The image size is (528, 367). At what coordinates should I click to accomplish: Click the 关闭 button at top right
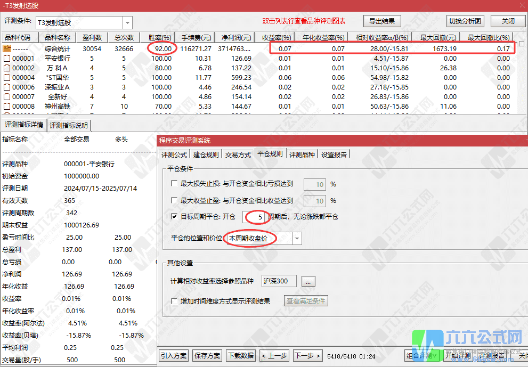click(x=508, y=21)
